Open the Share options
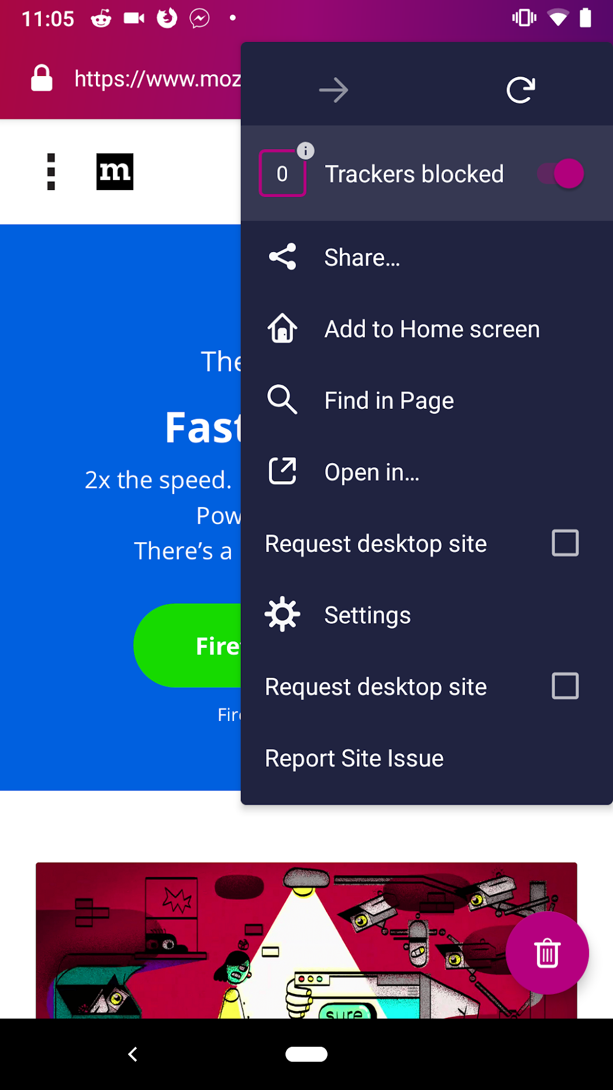The height and width of the screenshot is (1090, 613). click(361, 257)
